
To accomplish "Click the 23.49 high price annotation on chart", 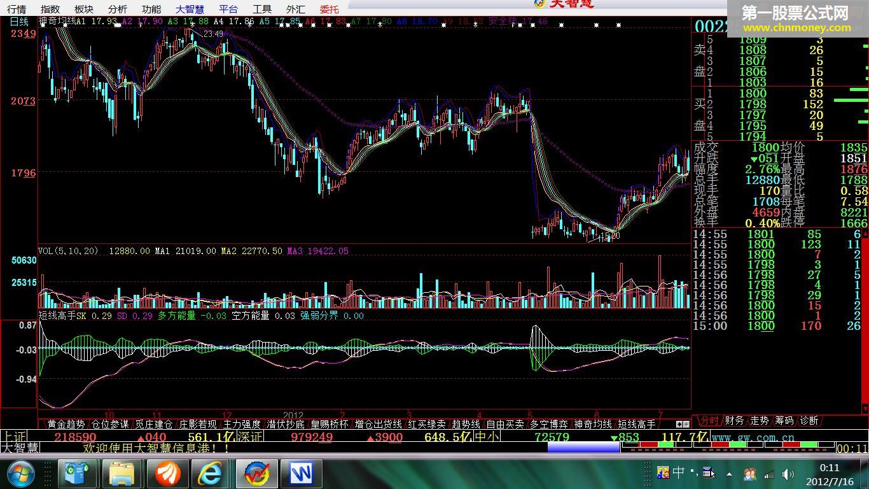I will click(214, 34).
